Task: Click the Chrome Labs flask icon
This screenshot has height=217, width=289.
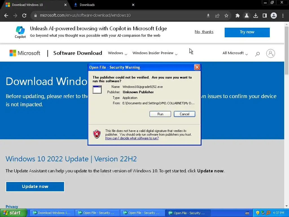Action: (x=246, y=16)
